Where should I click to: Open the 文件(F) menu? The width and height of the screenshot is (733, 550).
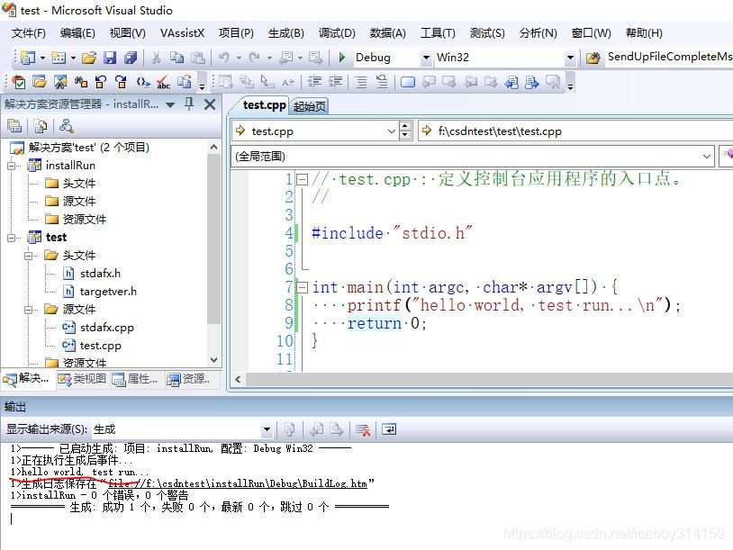point(29,33)
